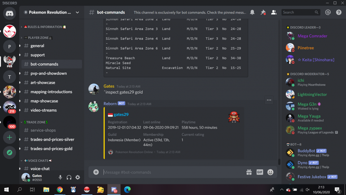The width and height of the screenshot is (346, 195).
Task: Click the gift Nitro icon
Action: [249, 172]
